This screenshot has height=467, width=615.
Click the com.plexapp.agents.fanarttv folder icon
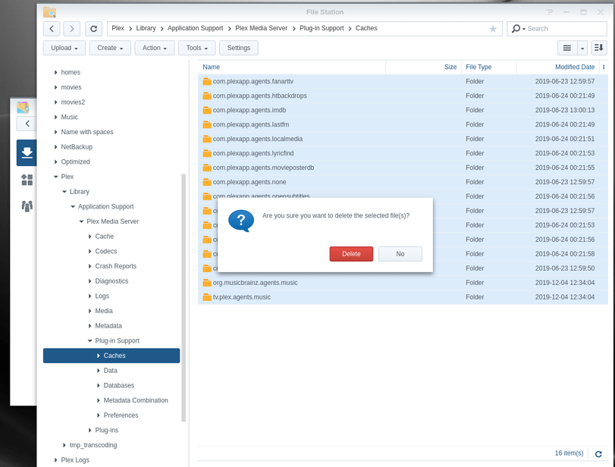tap(207, 82)
